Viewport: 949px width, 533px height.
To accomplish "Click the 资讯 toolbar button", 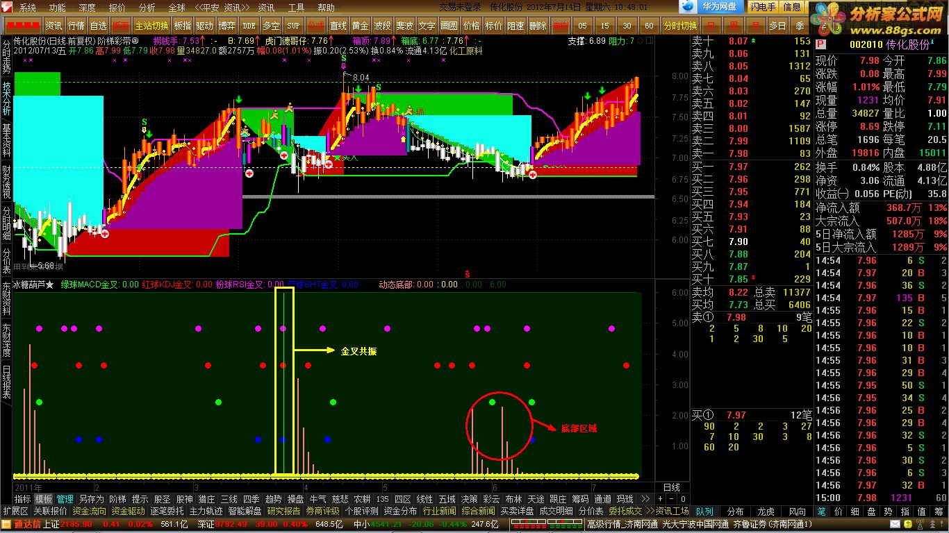I will tap(53, 26).
